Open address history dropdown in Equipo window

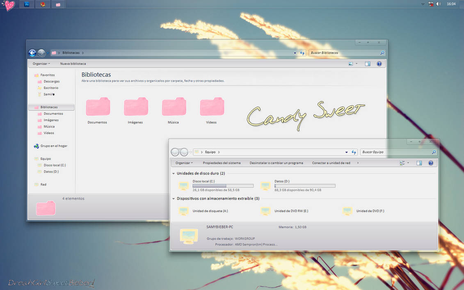click(x=346, y=152)
